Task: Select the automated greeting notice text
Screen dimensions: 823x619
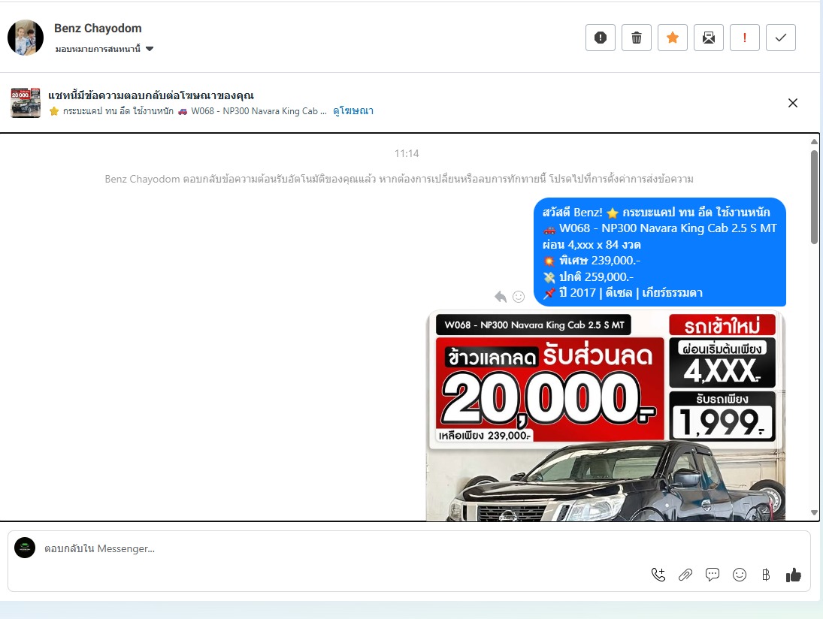Action: pos(399,179)
